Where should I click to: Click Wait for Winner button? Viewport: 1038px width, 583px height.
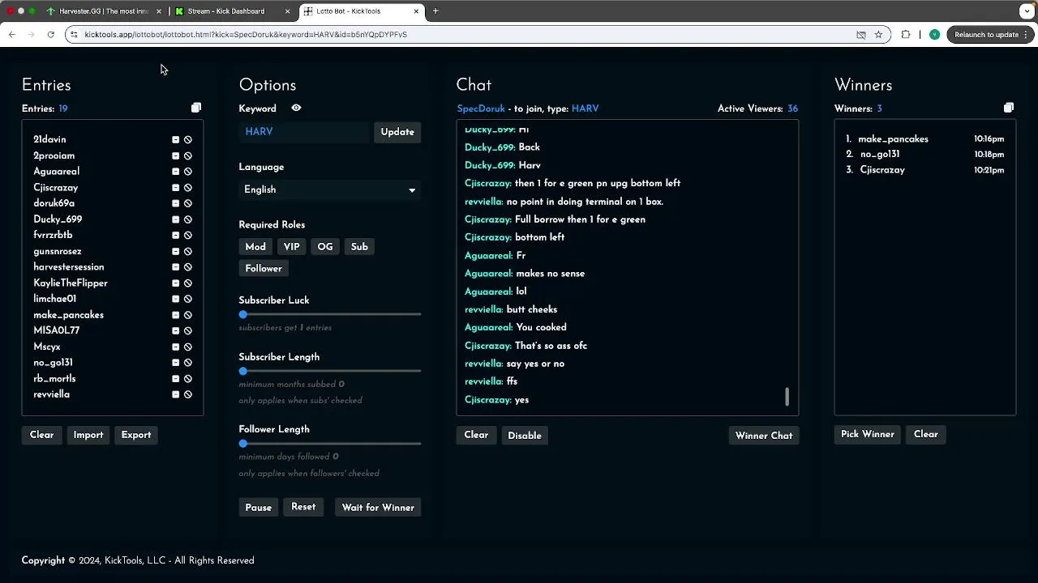click(x=378, y=508)
